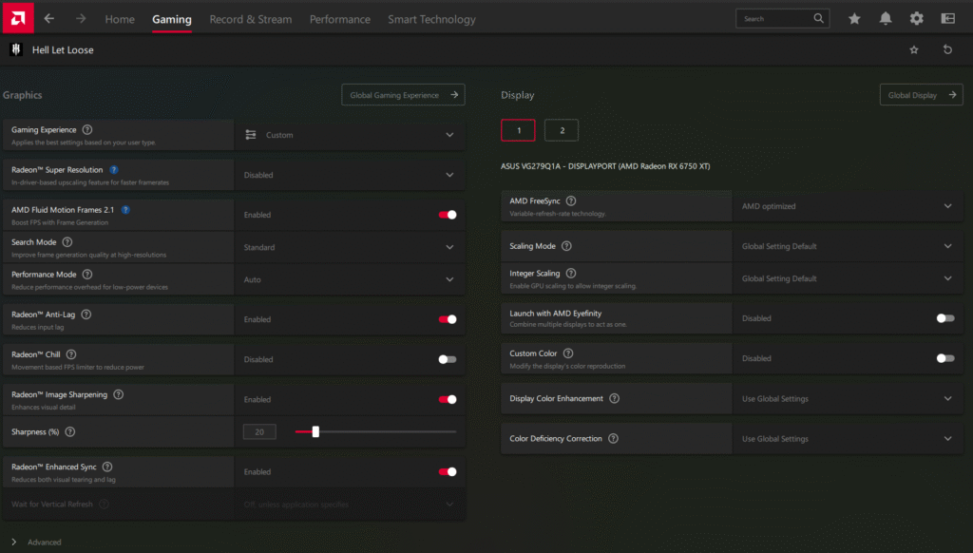Image resolution: width=973 pixels, height=553 pixels.
Task: Open Display Color Enhancement dropdown
Action: point(848,398)
